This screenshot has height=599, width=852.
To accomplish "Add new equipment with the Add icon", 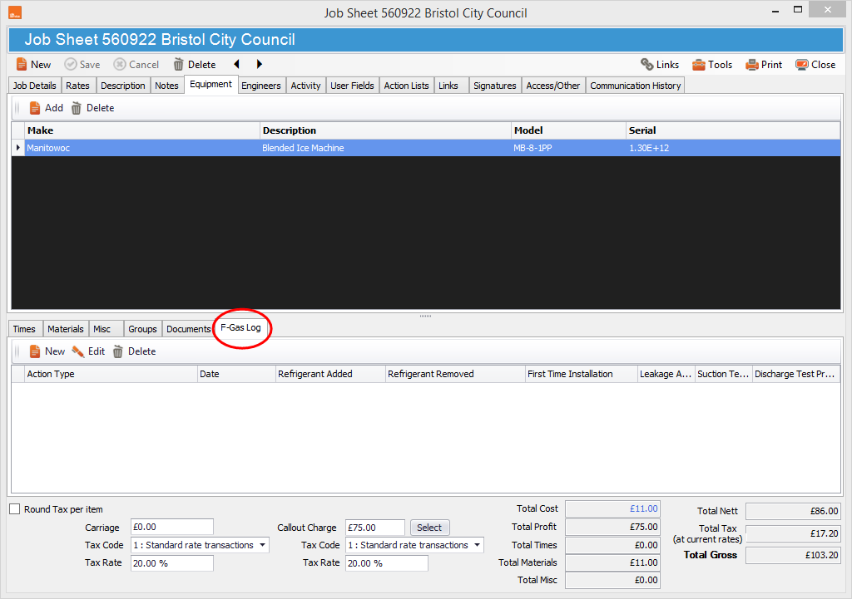I will (47, 107).
